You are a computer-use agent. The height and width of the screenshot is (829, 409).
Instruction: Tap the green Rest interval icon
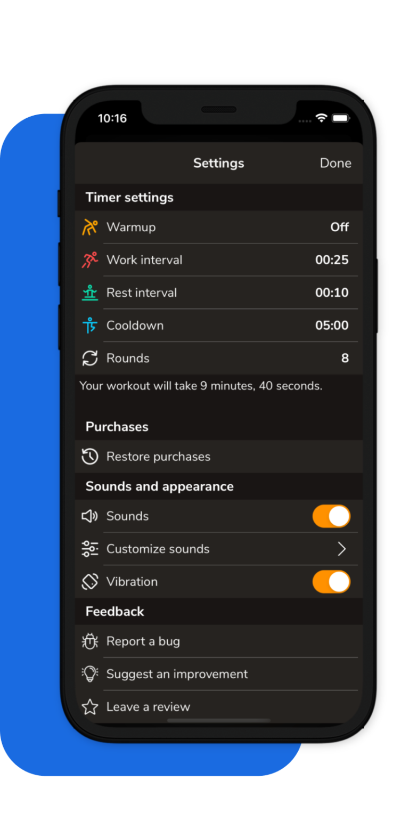(x=90, y=293)
